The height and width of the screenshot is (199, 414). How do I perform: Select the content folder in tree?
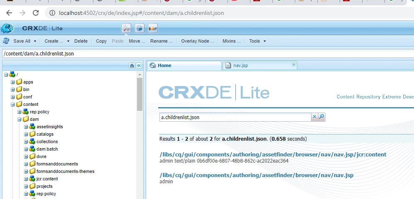point(31,105)
